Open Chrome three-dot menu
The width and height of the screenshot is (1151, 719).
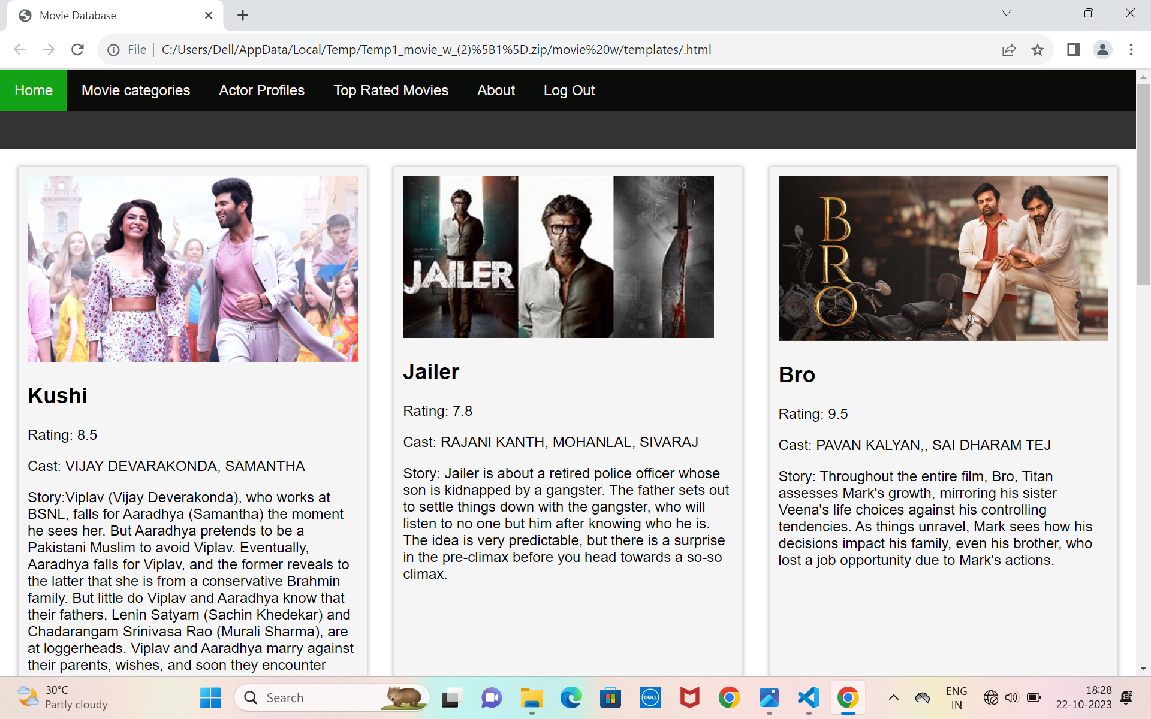(x=1131, y=50)
